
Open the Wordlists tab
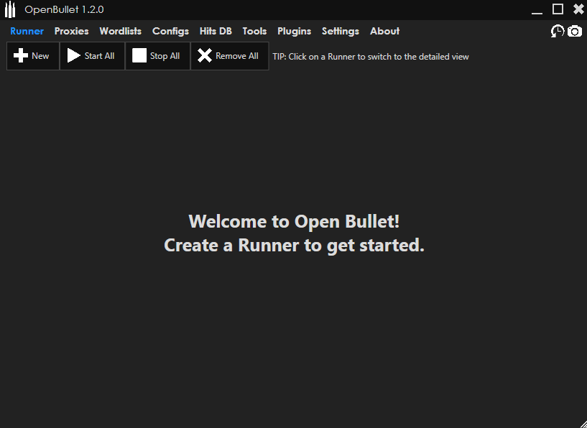(x=121, y=31)
